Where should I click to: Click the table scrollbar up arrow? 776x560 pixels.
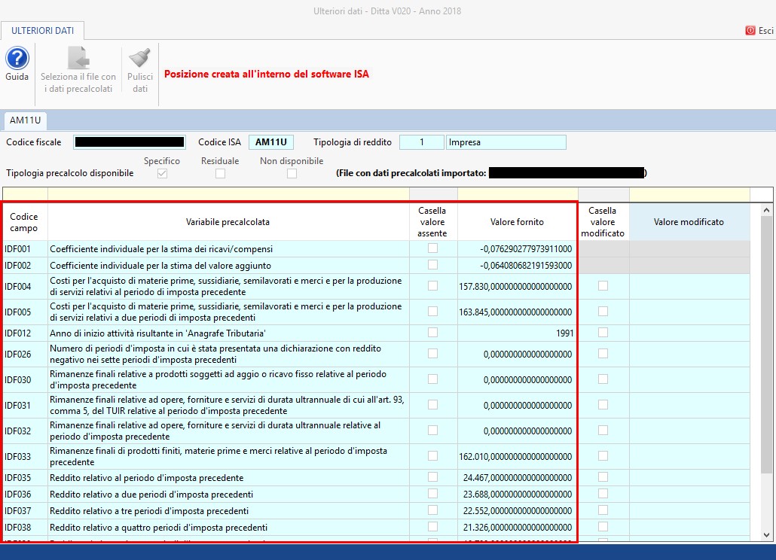click(767, 210)
